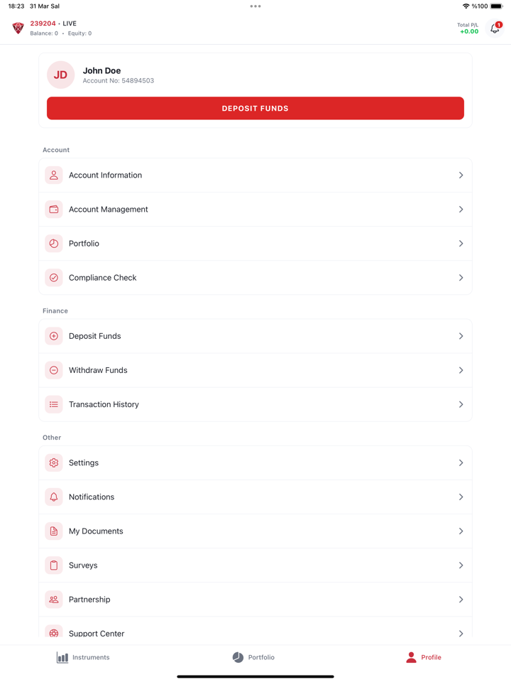The width and height of the screenshot is (511, 682).
Task: Tap the Withdraw Funds minus icon
Action: pyautogui.click(x=54, y=370)
